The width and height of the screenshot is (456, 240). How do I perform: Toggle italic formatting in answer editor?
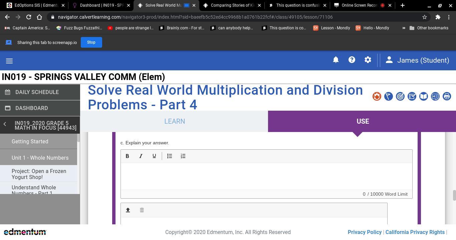[x=141, y=156]
